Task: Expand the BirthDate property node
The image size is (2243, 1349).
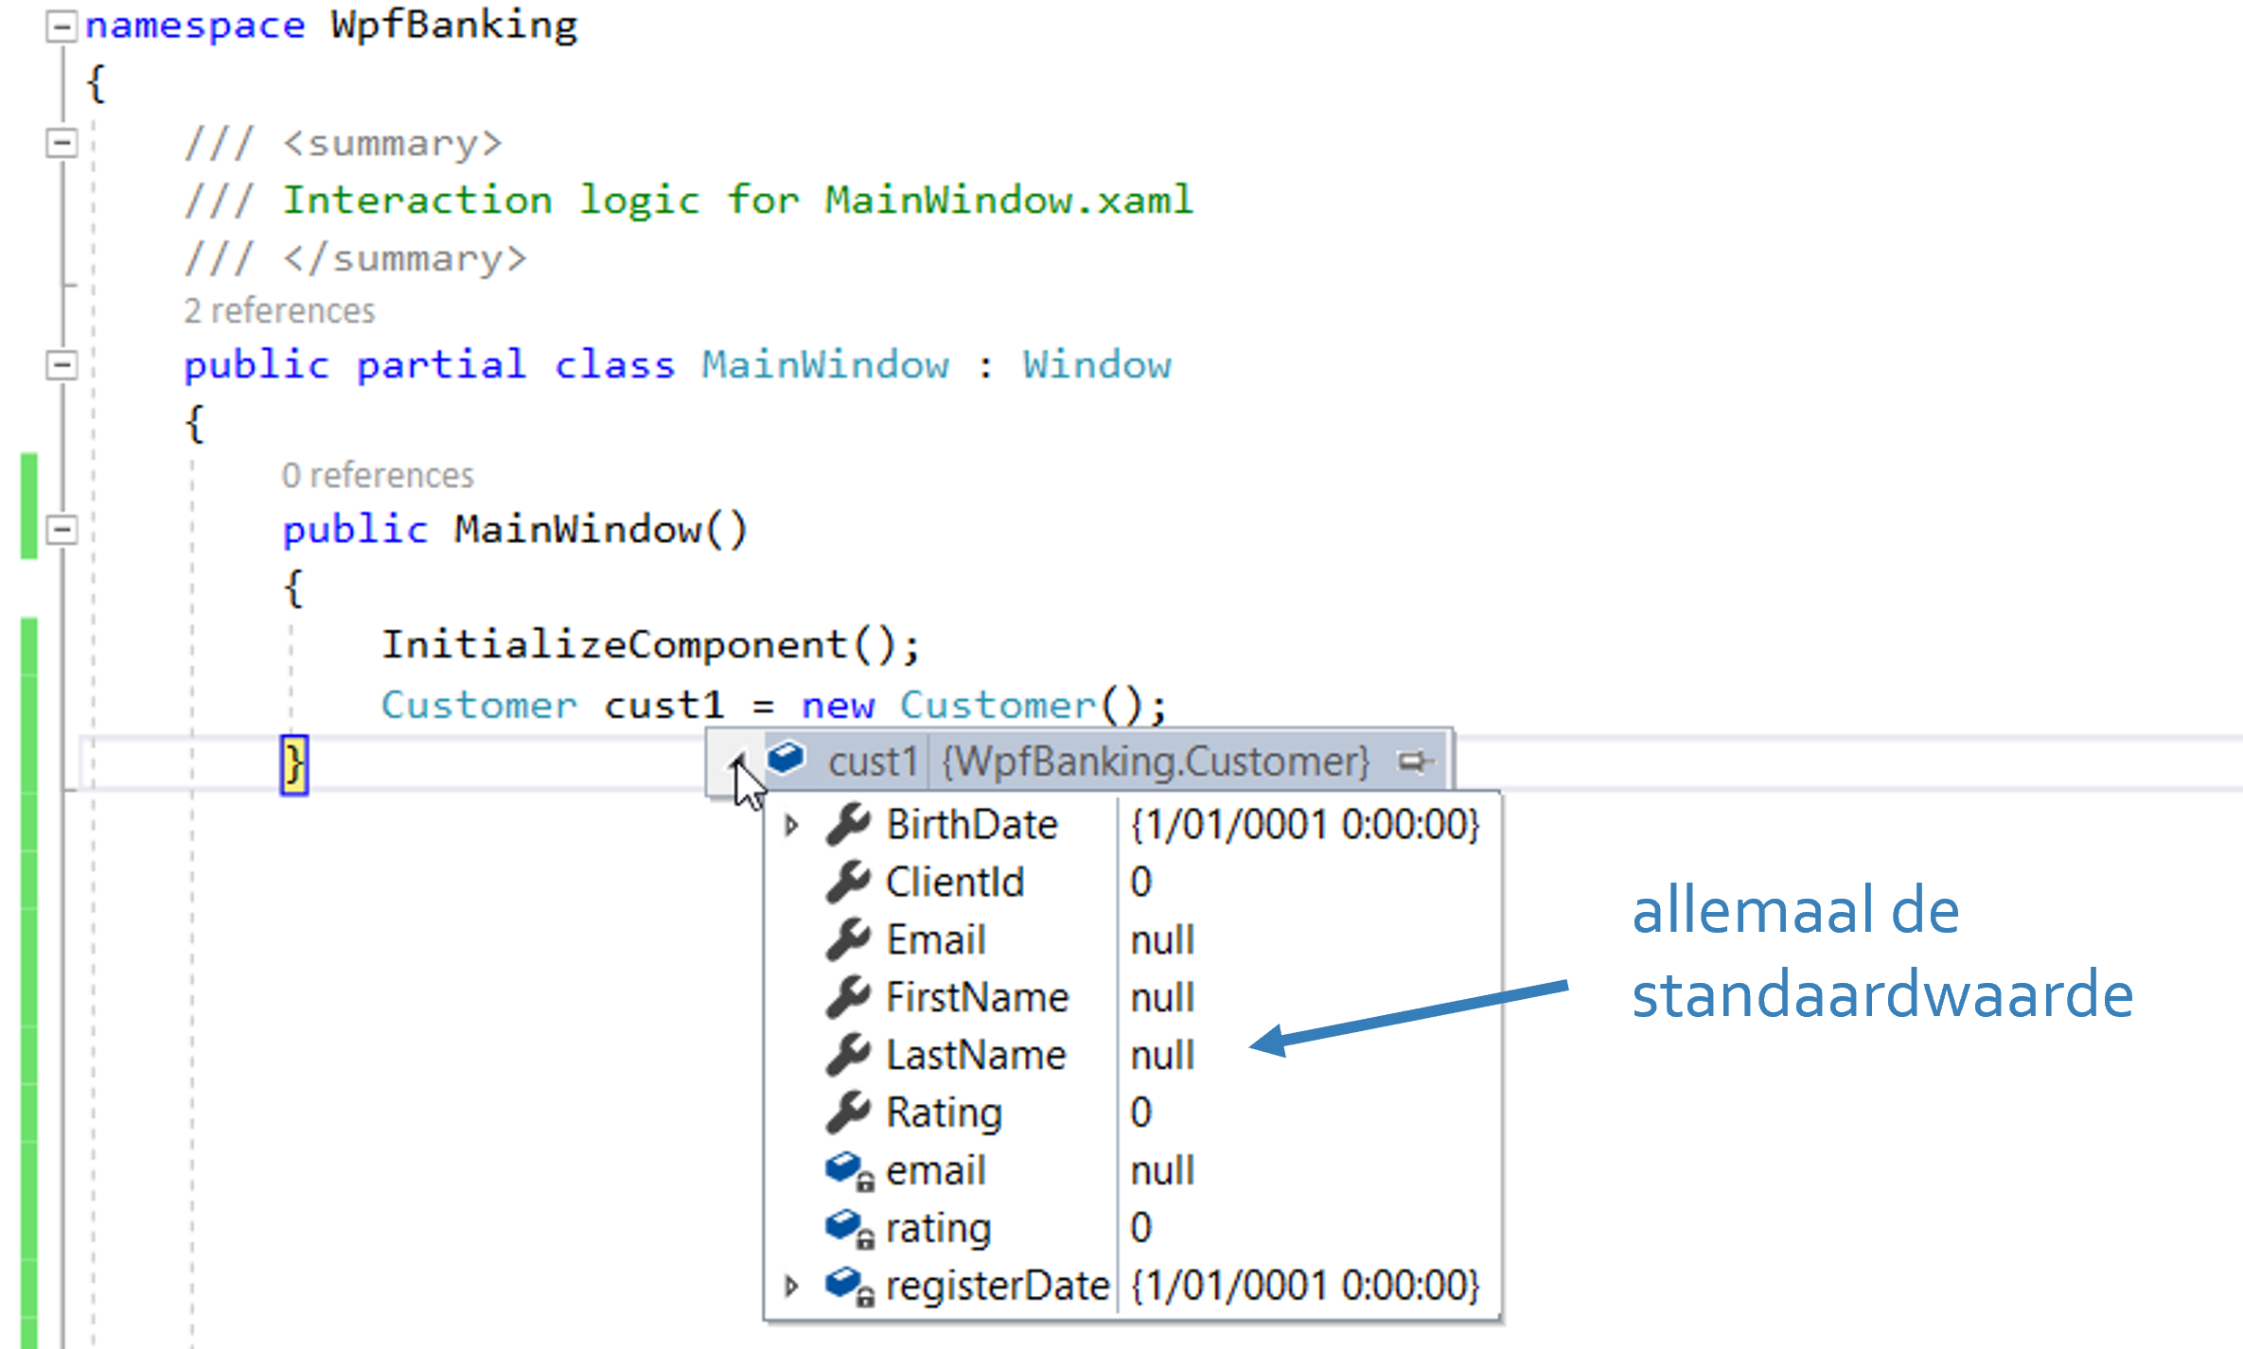Action: click(x=792, y=825)
